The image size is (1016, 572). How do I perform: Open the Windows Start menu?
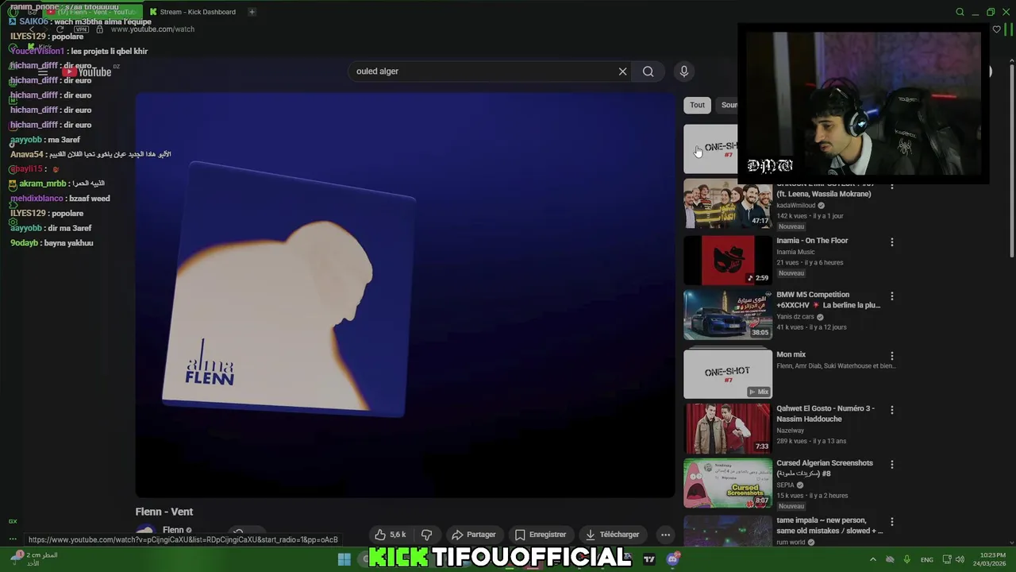coord(344,559)
